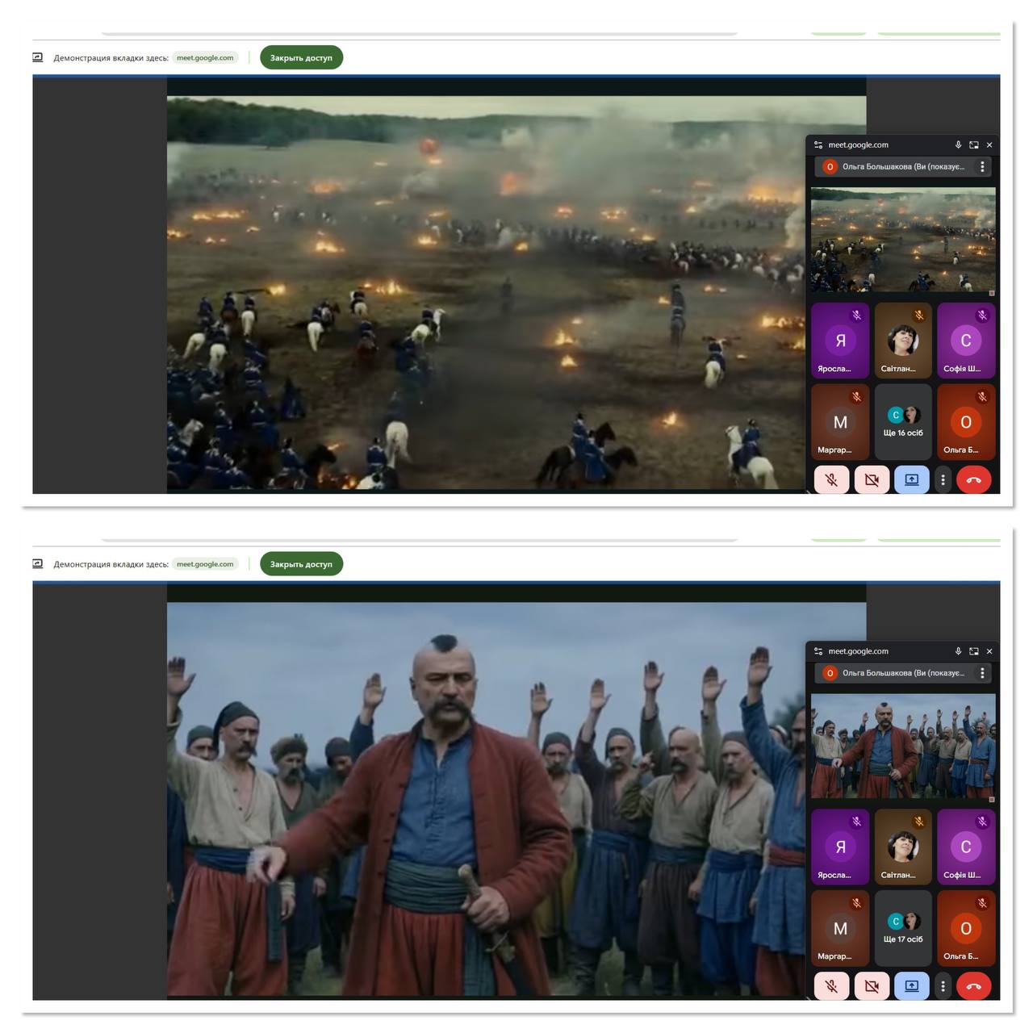Select the Cossack-scene presentation thumbnail in Meet panel
This screenshot has width=1033, height=1033.
[903, 746]
